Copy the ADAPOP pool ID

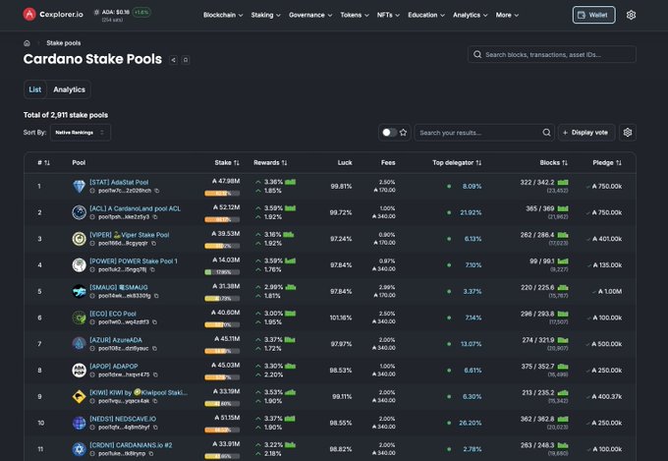[155, 375]
